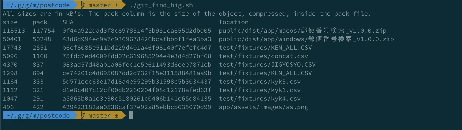
Task: Click the ./git_find_big.sh command text
Action: [x=161, y=5]
